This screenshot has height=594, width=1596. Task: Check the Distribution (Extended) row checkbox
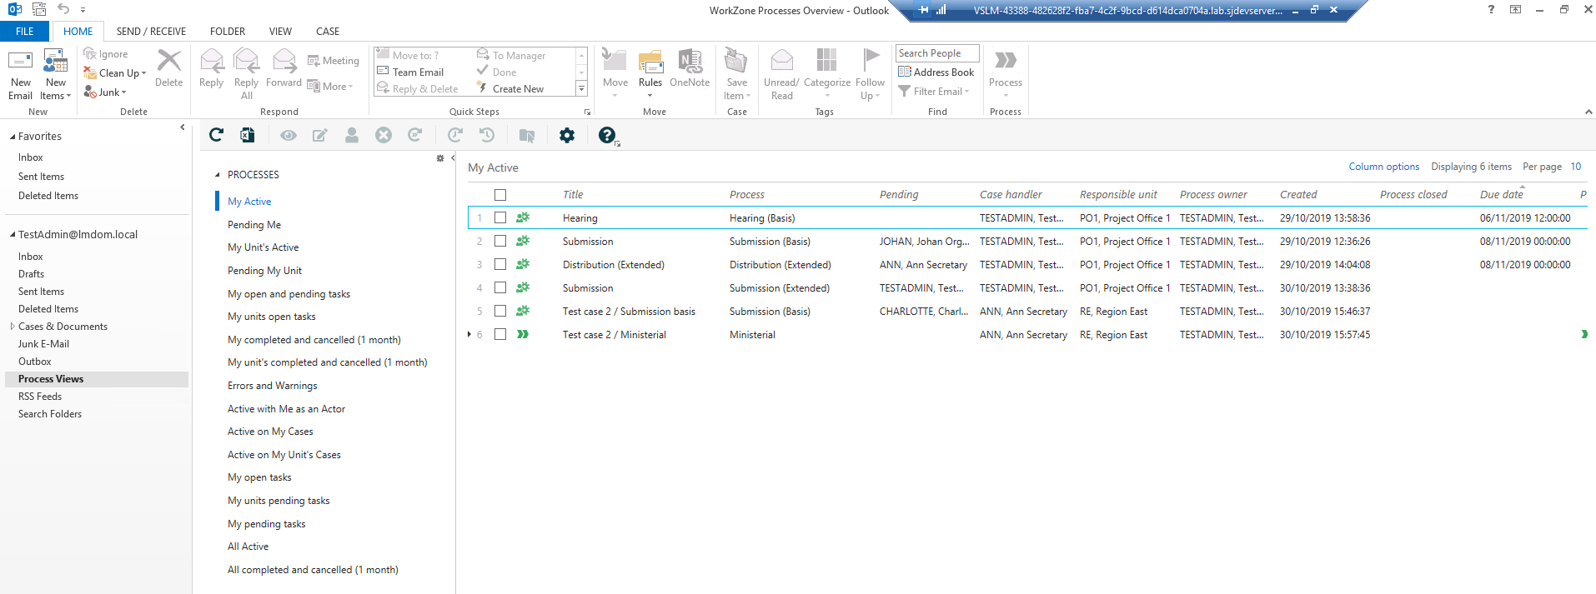tap(500, 264)
